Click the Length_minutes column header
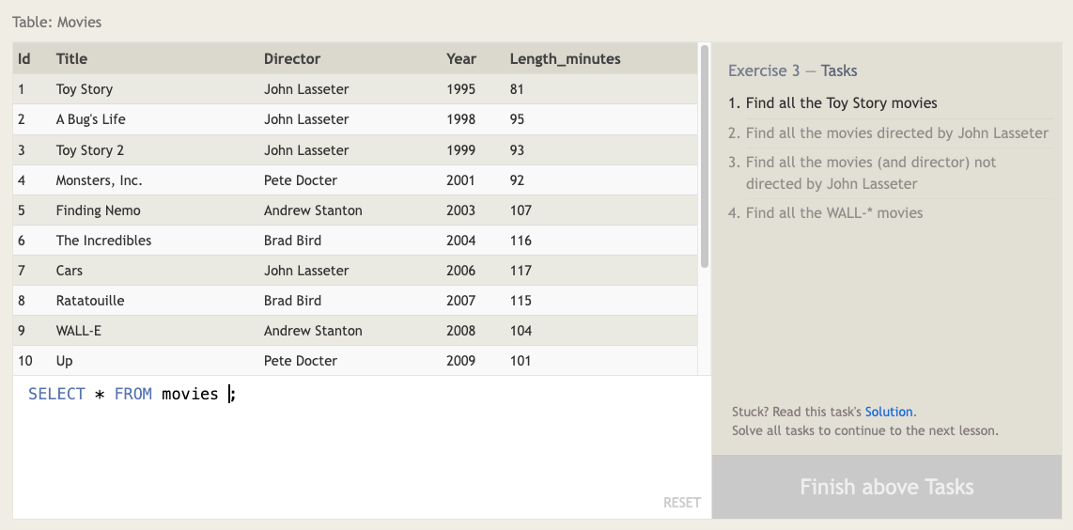The image size is (1073, 530). tap(566, 59)
